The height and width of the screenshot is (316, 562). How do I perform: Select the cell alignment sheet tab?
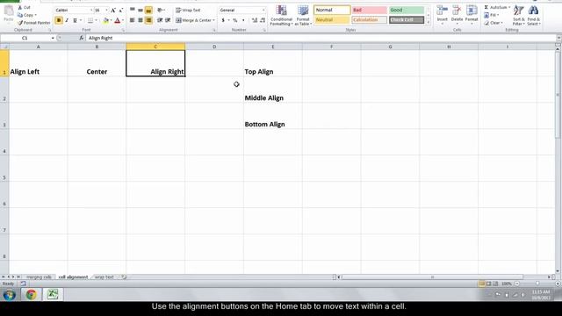click(73, 277)
